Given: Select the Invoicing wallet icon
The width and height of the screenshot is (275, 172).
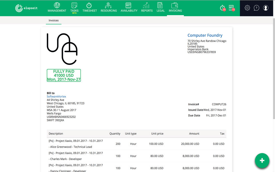Looking at the screenshot, I should pos(175,5).
